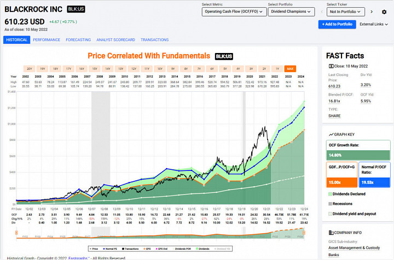Toggle Transactions series in legend
This screenshot has width=394, height=260.
pyautogui.click(x=130, y=249)
